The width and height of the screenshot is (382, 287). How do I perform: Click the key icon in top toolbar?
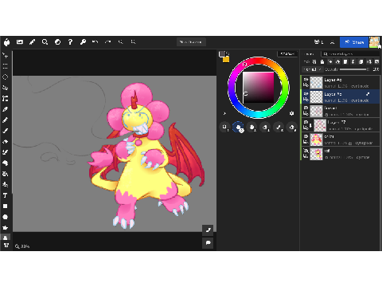pyautogui.click(x=83, y=42)
